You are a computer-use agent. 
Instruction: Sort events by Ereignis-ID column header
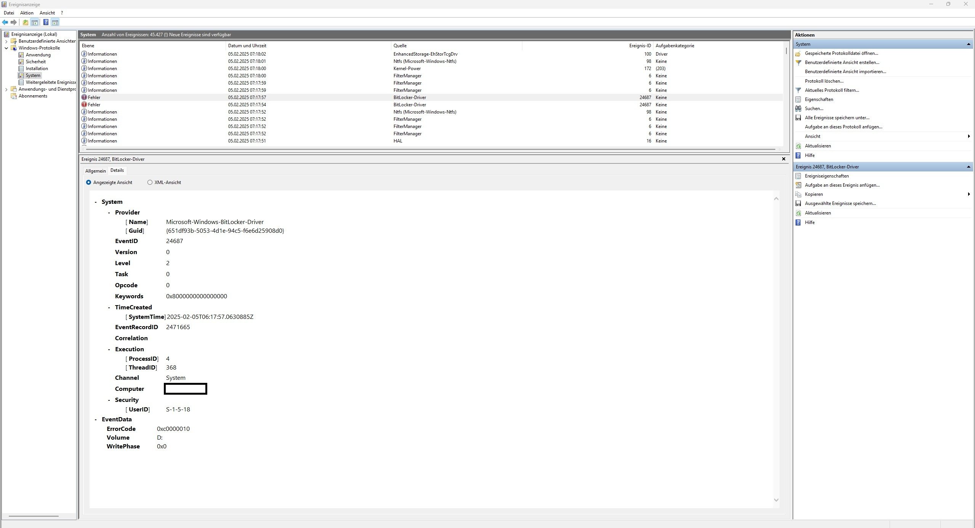[640, 46]
